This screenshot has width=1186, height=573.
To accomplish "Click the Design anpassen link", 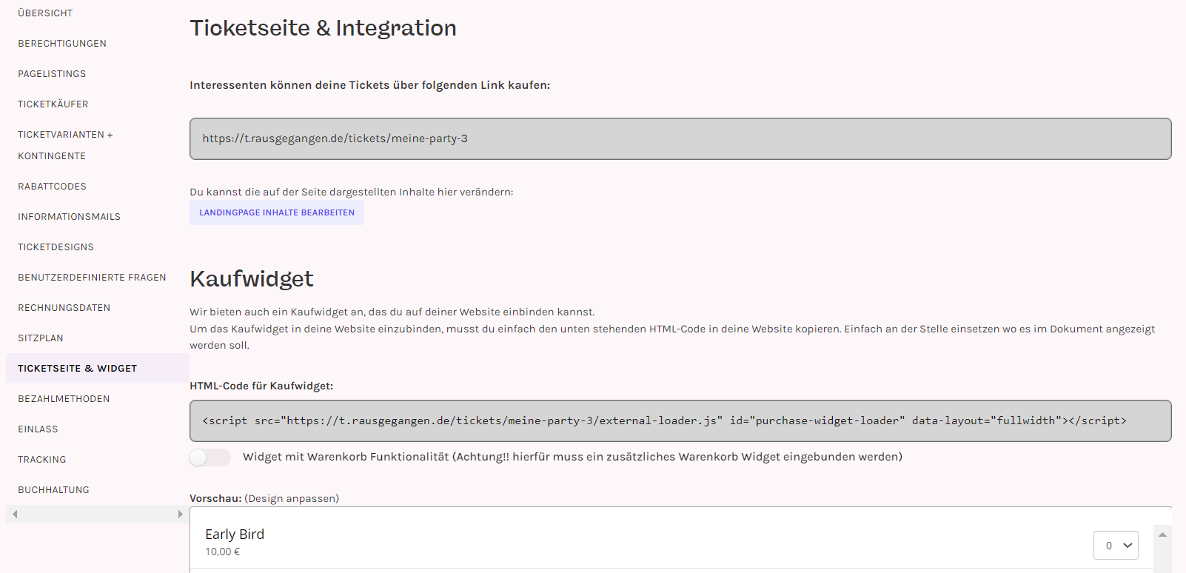I will [292, 498].
